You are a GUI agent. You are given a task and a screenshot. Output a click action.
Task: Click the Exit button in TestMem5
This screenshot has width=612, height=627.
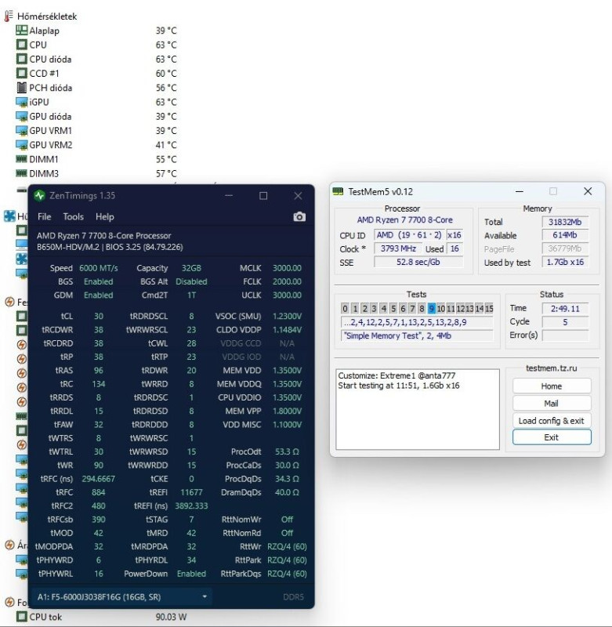click(x=552, y=437)
